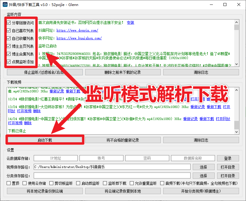The height and width of the screenshot is (201, 246).
Task: Start 开始分类视频(根据博主) sorting
Action: coord(201,191)
